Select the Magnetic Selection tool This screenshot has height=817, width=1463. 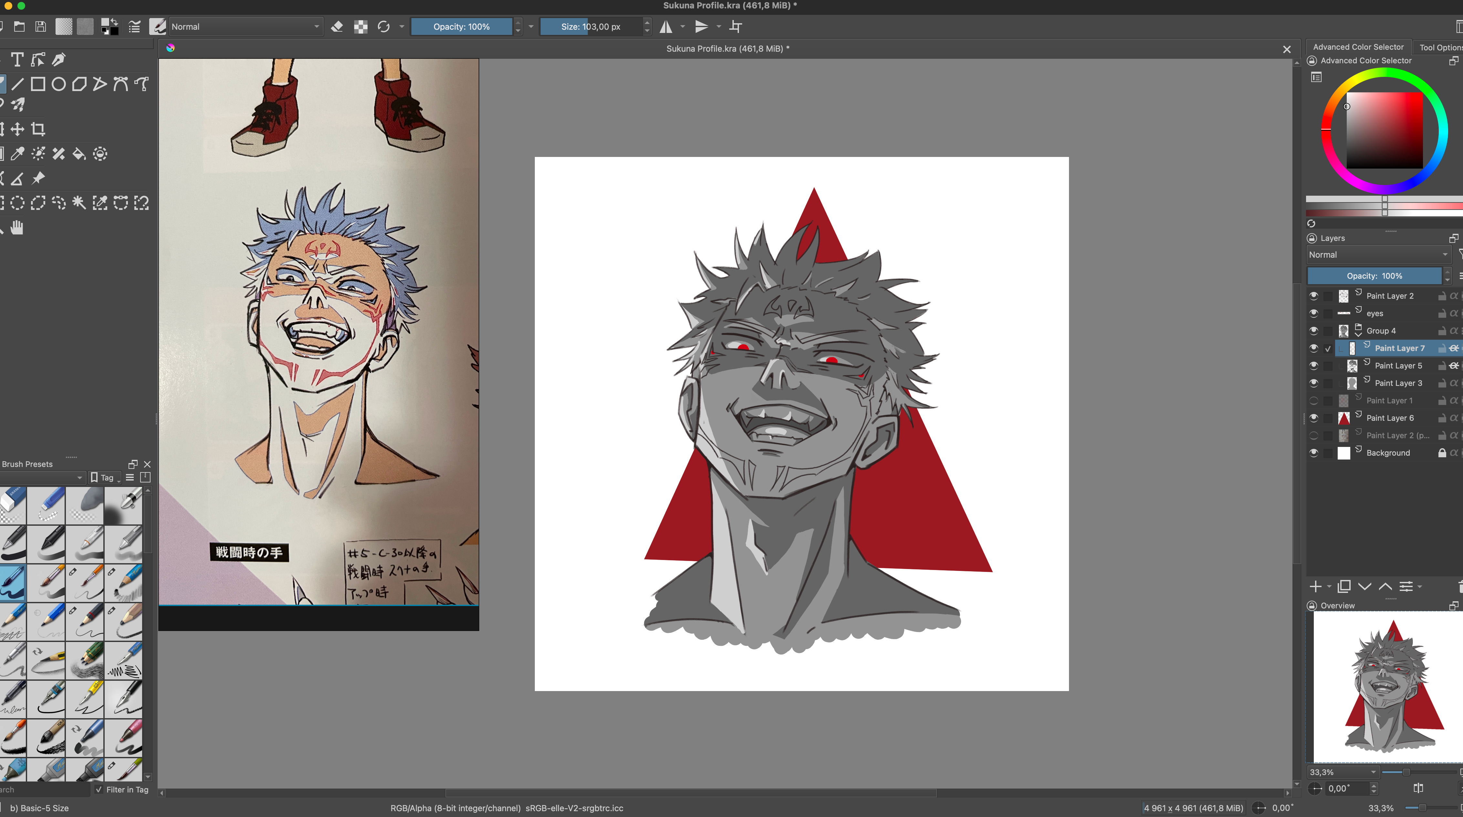point(141,203)
